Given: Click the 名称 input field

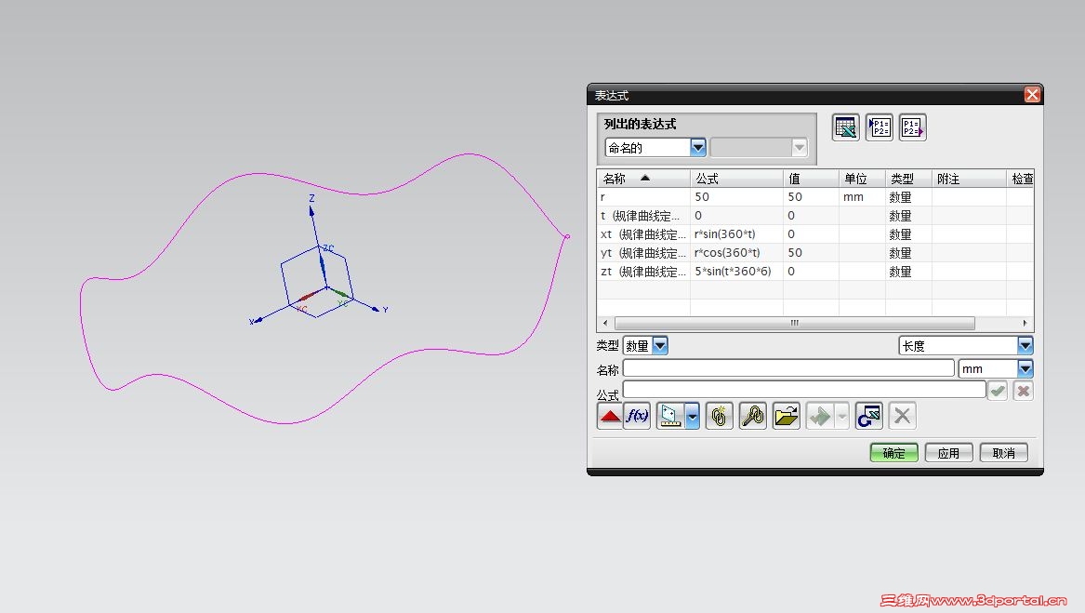Looking at the screenshot, I should coord(788,367).
